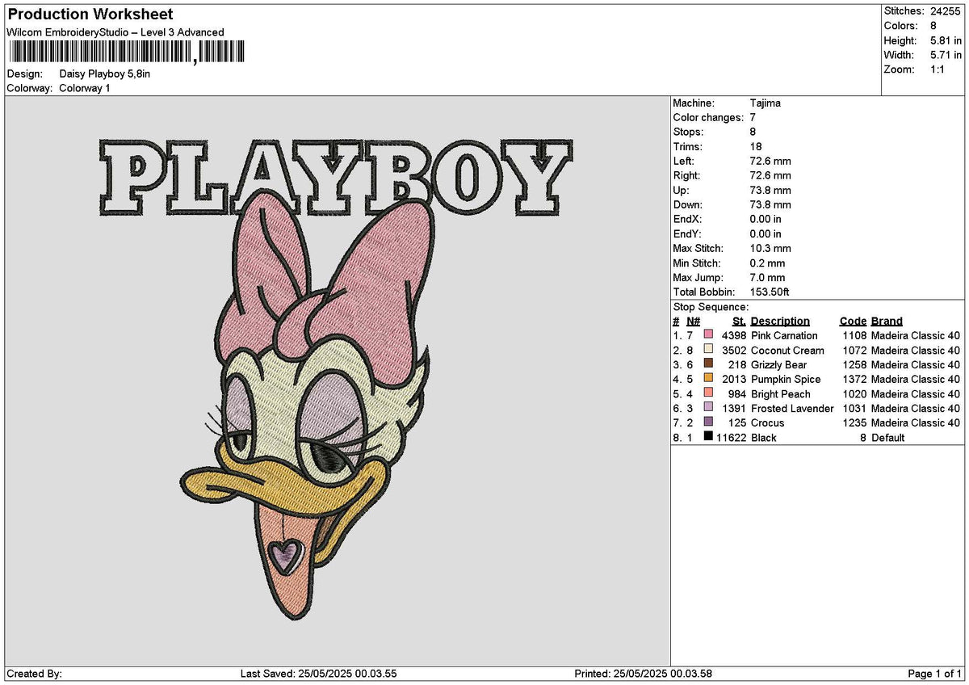
Task: Click the Frosted Lavender description text
Action: [792, 408]
